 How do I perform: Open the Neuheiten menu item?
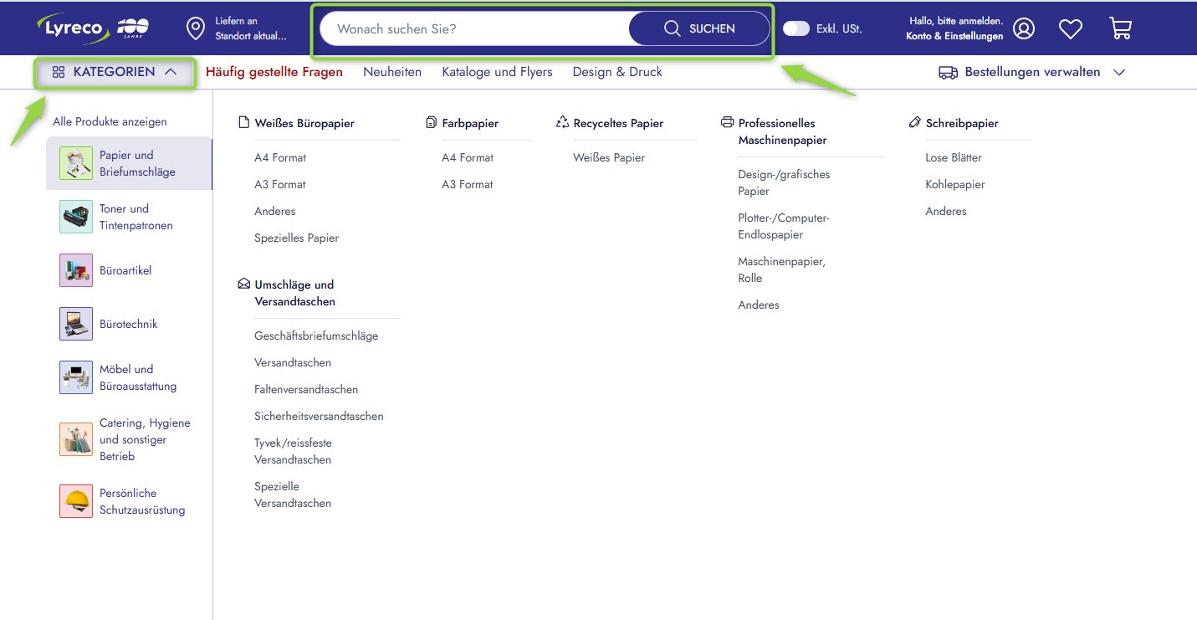[392, 72]
